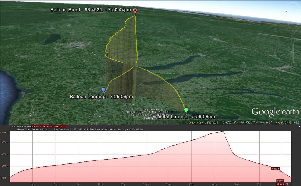
Task: Click the streaming status ring indicator
Action: click(x=297, y=122)
